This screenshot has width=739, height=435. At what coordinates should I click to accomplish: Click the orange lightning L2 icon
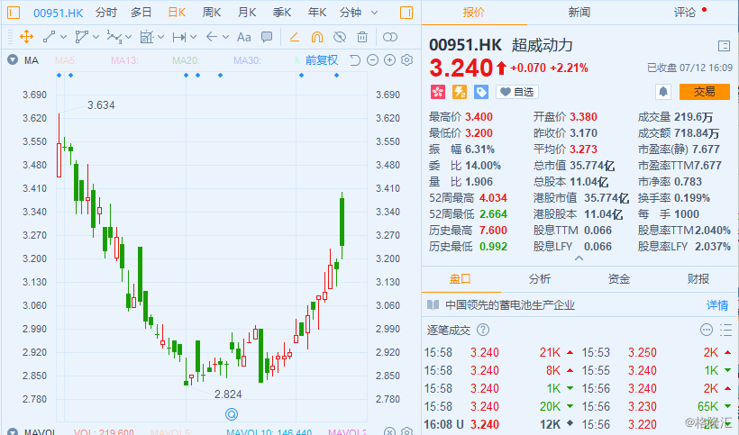tap(460, 92)
